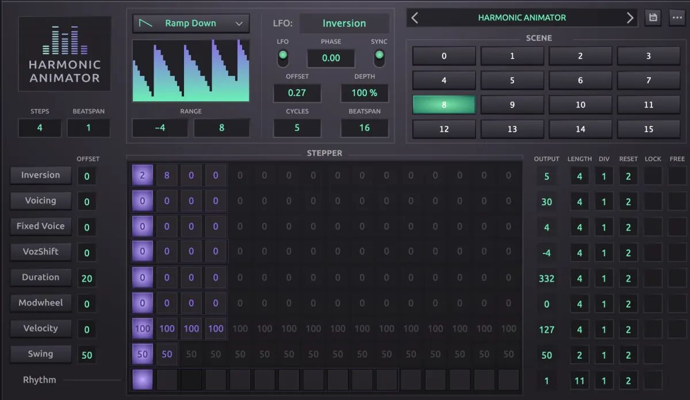The width and height of the screenshot is (690, 400).
Task: Toggle Lock on the Inversion row
Action: [653, 175]
